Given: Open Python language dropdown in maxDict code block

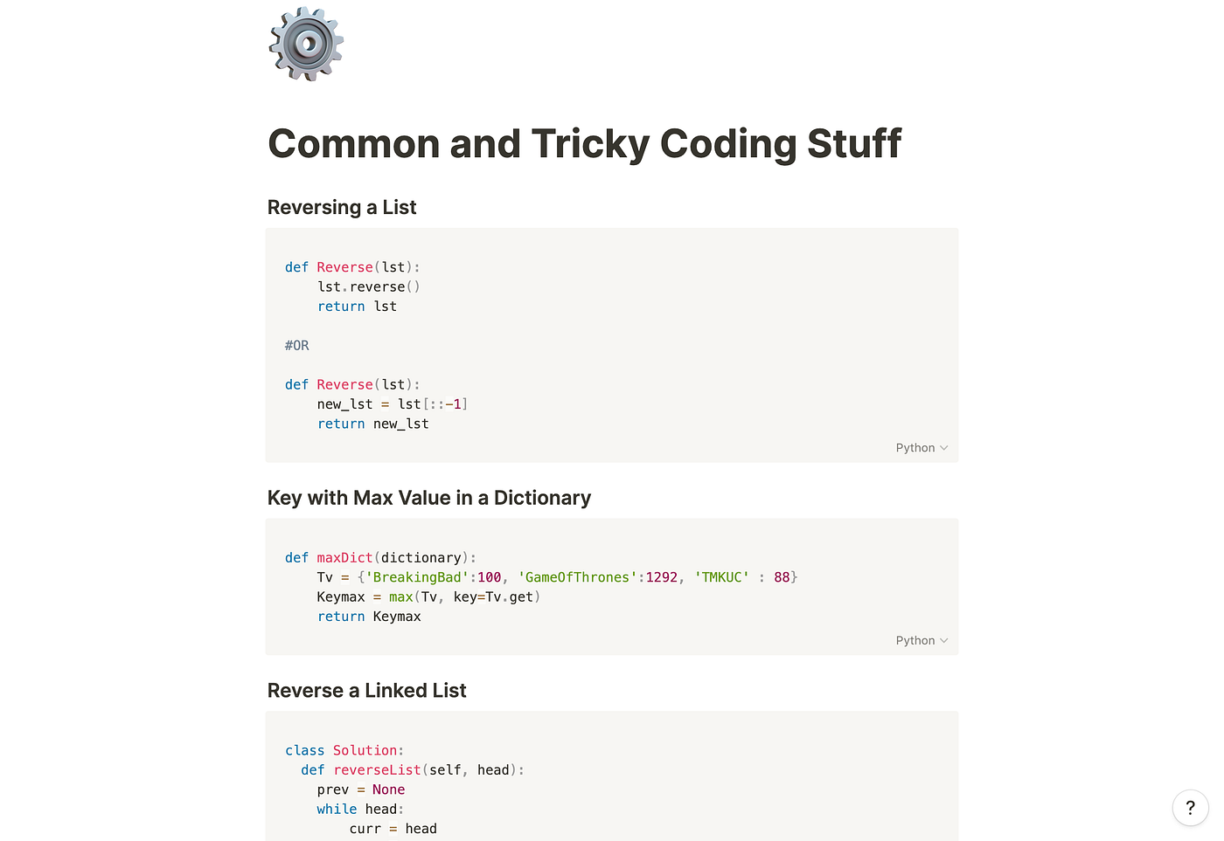Looking at the screenshot, I should click(x=921, y=641).
